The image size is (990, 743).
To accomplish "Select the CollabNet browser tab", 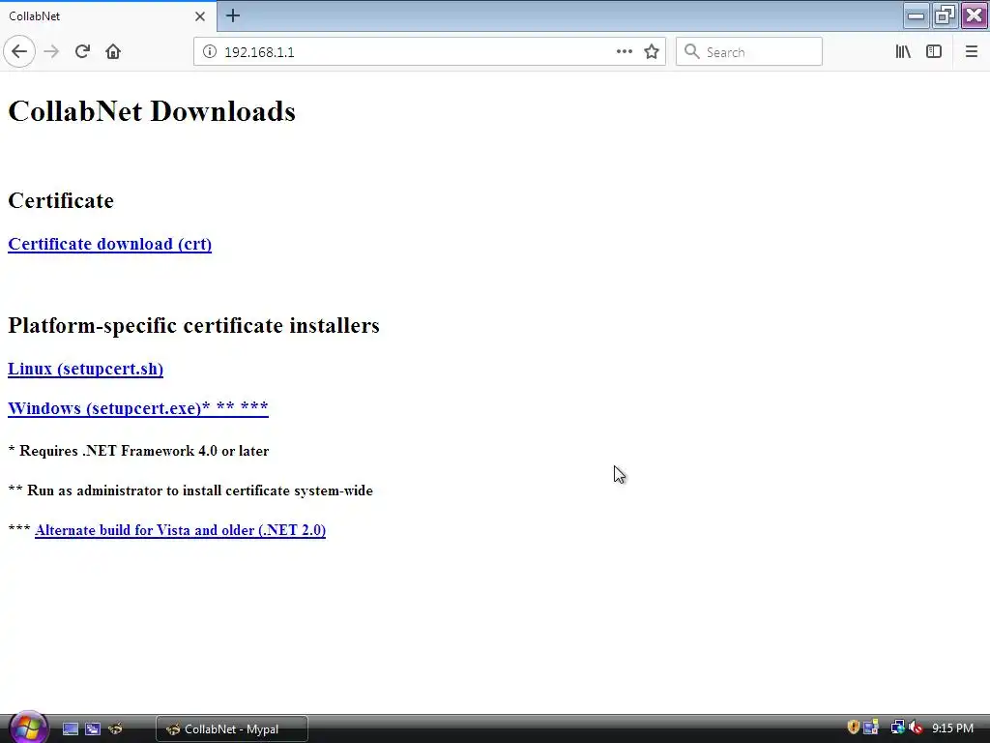I will 107,16.
